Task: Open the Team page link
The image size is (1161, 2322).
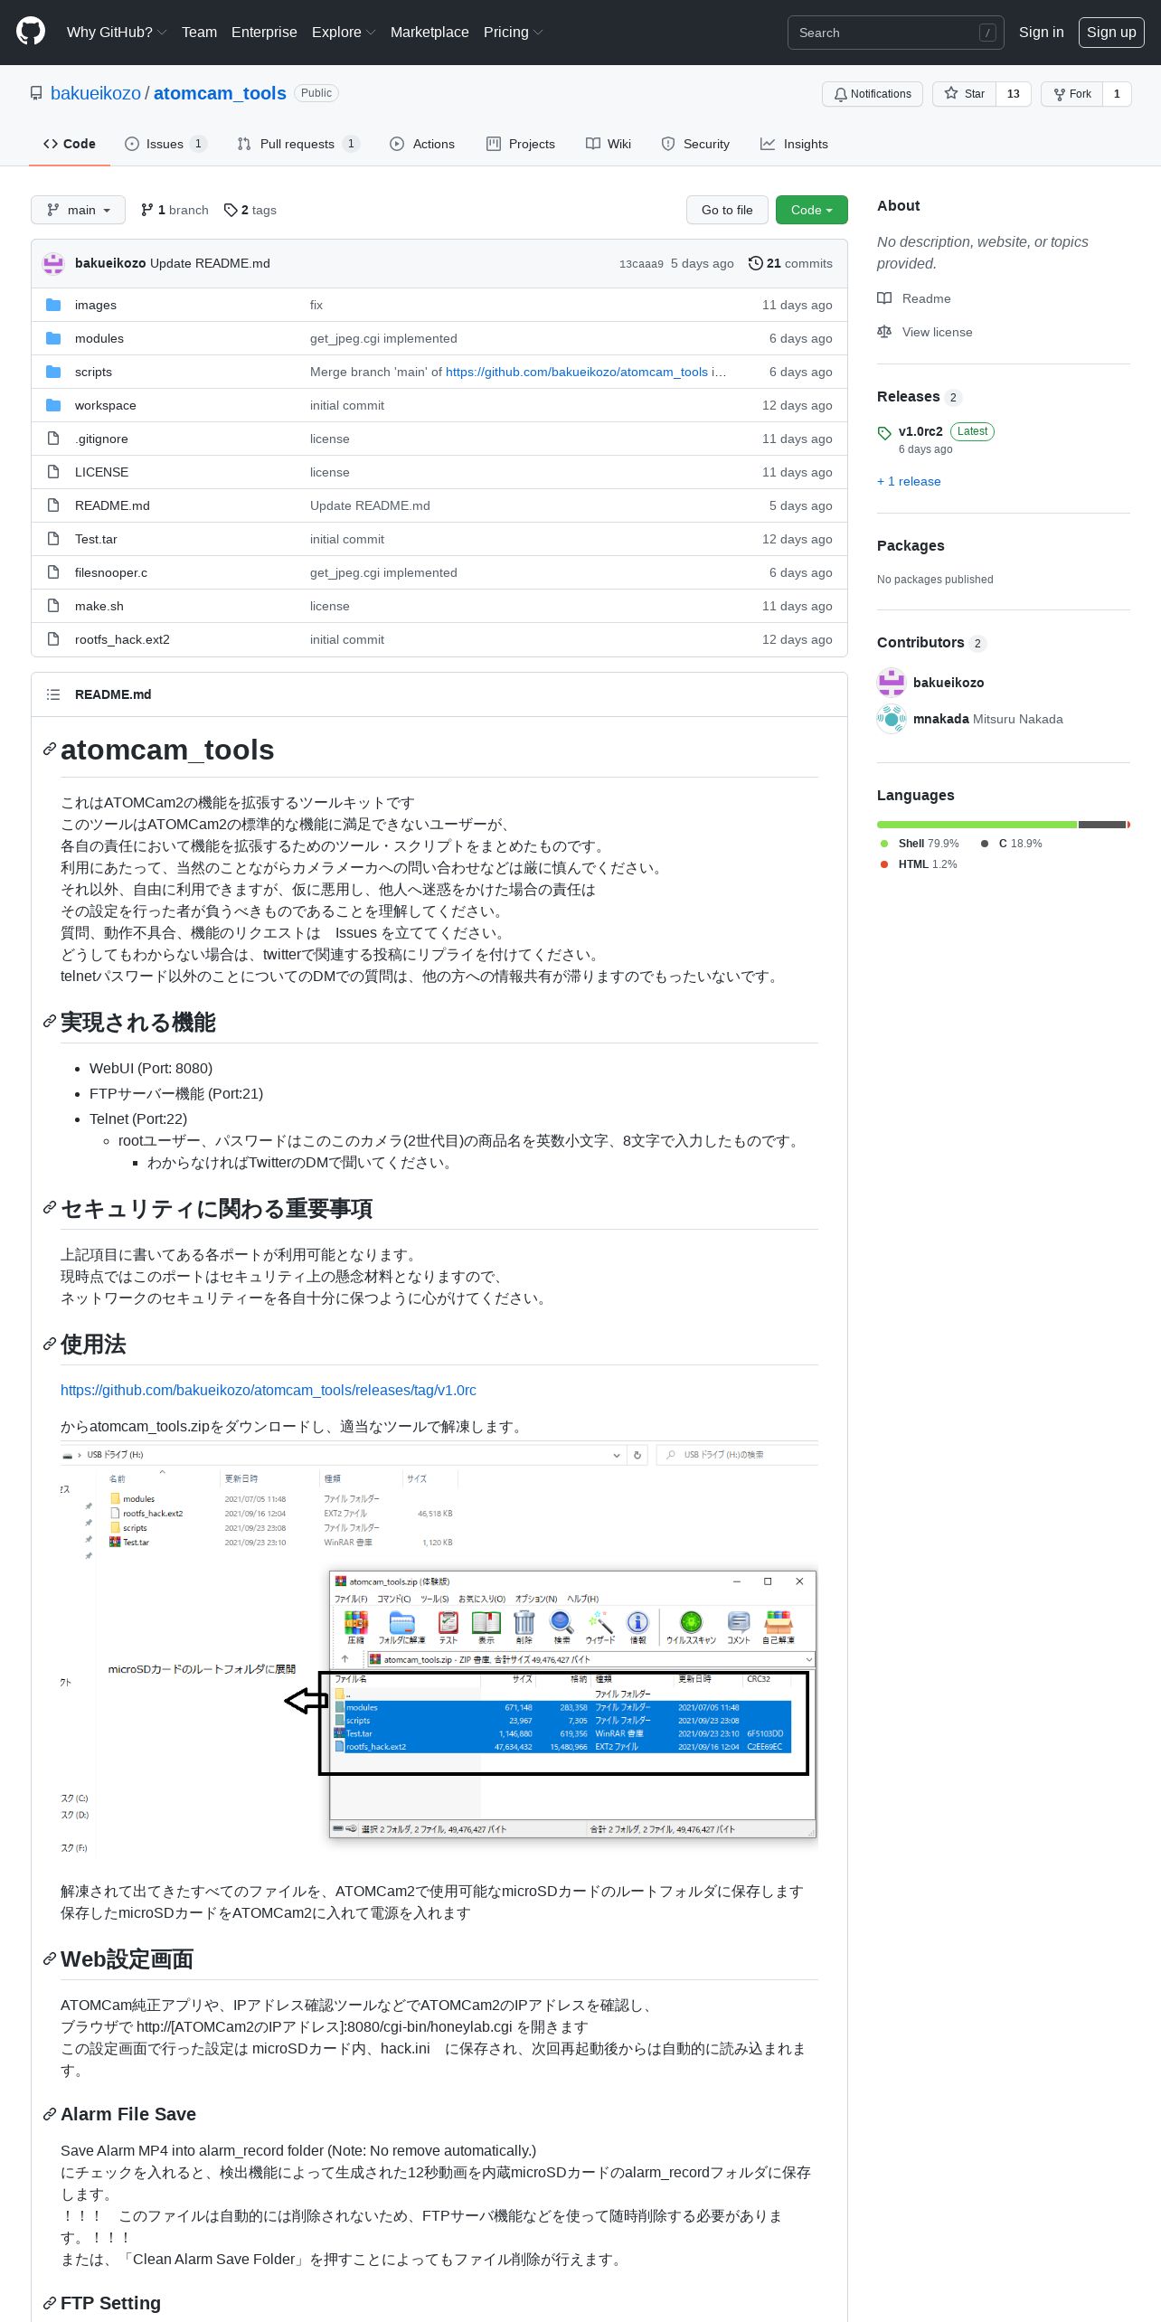Action: [199, 32]
